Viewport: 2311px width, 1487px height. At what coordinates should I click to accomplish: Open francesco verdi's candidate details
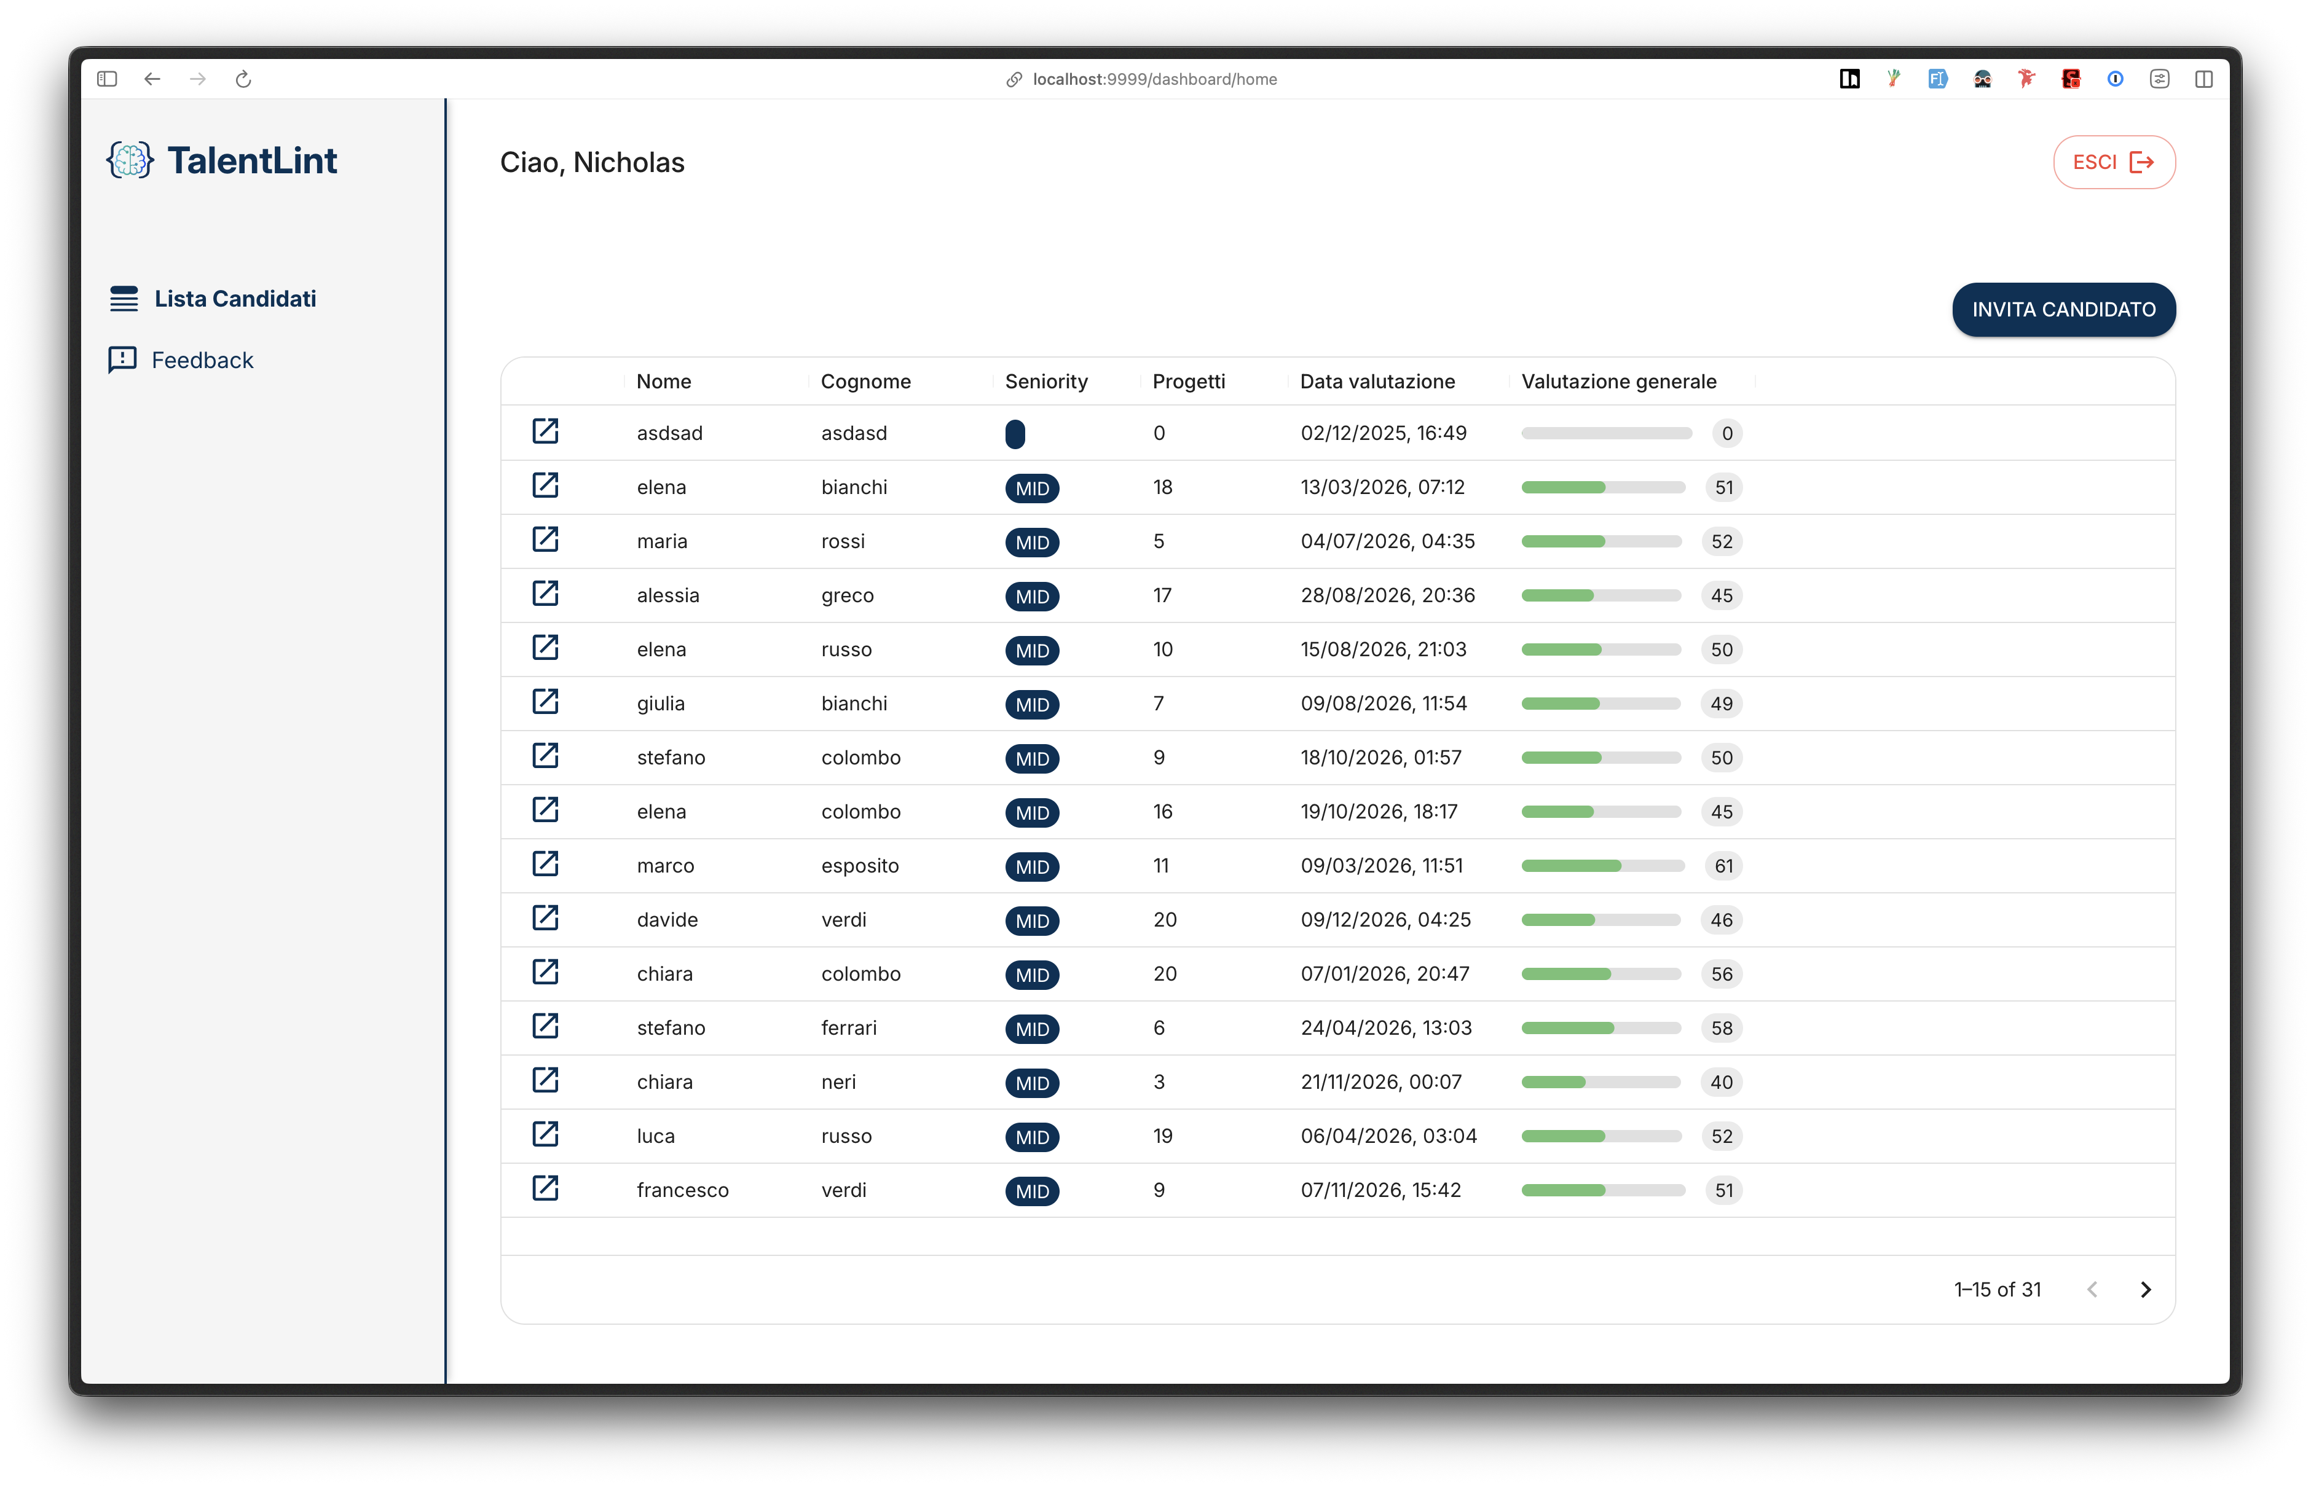546,1188
